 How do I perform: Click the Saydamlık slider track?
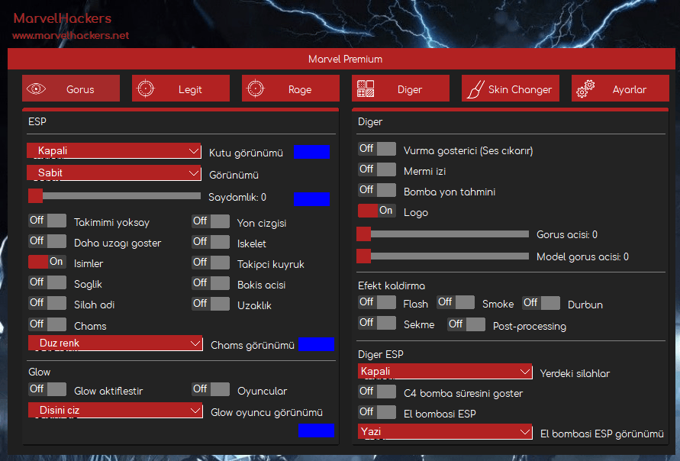coord(114,196)
